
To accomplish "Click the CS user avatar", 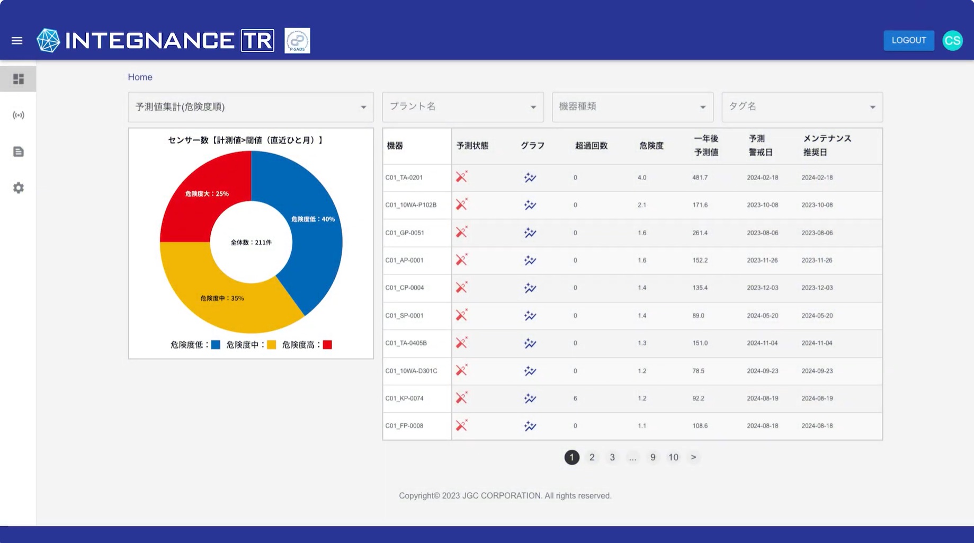I will click(952, 41).
